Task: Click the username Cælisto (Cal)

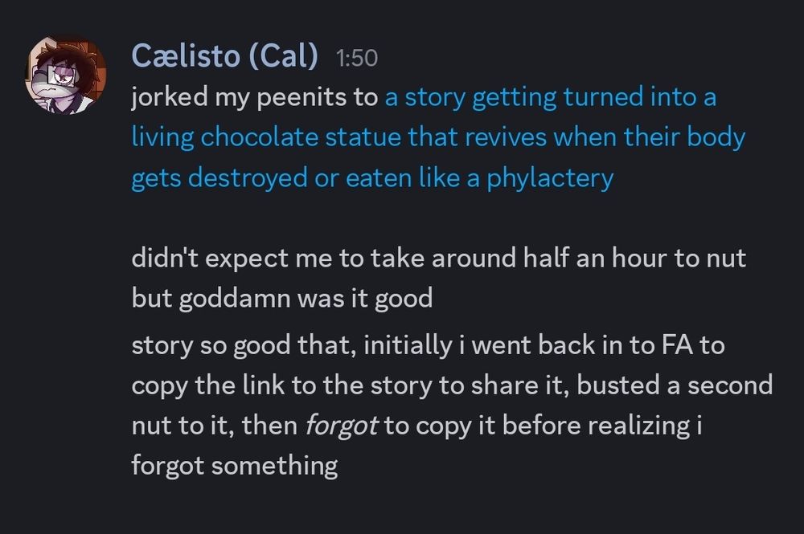Action: [229, 56]
